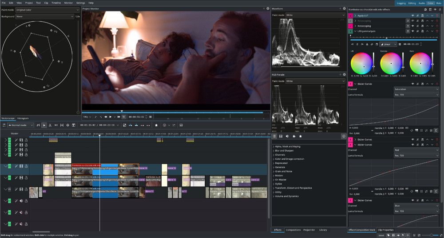Filter audio effects with speaker icon

pos(287,136)
